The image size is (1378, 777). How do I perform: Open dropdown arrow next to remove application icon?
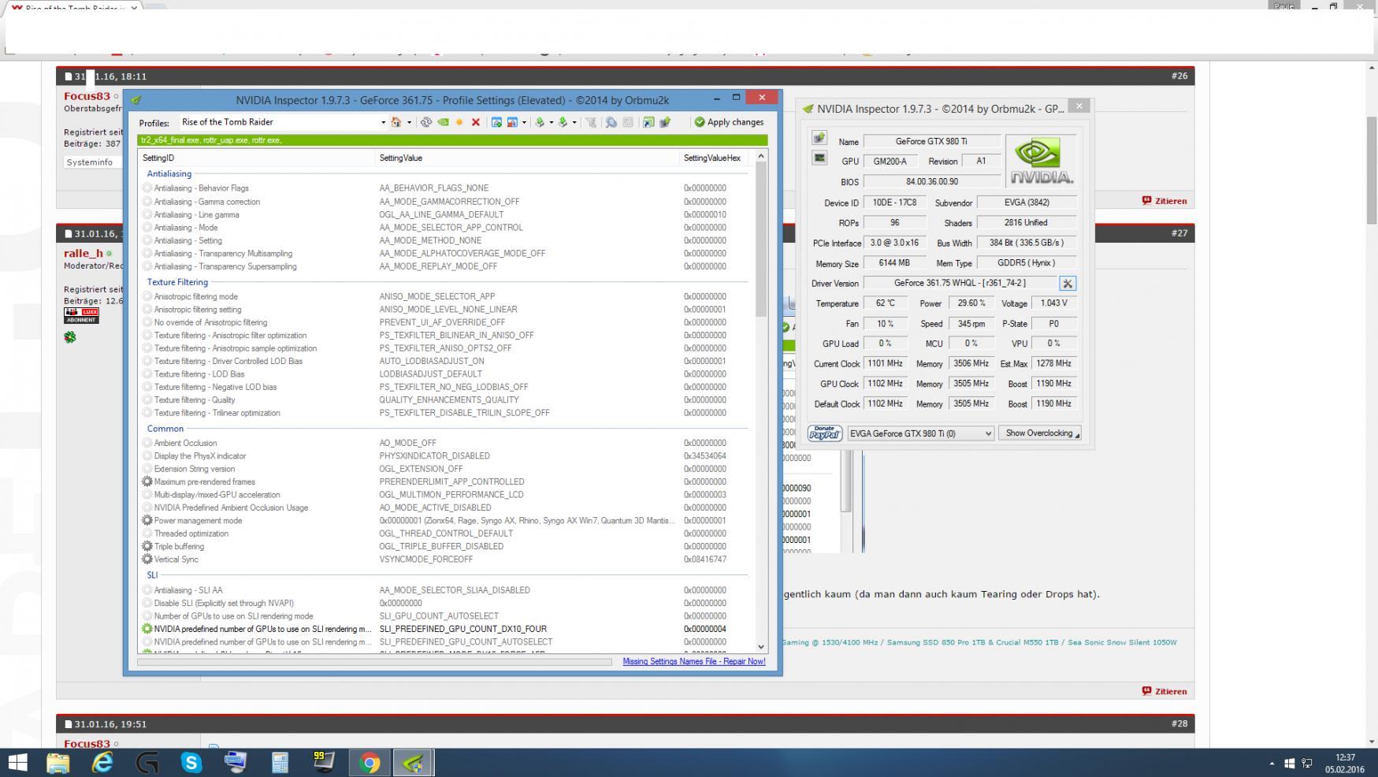coord(524,122)
